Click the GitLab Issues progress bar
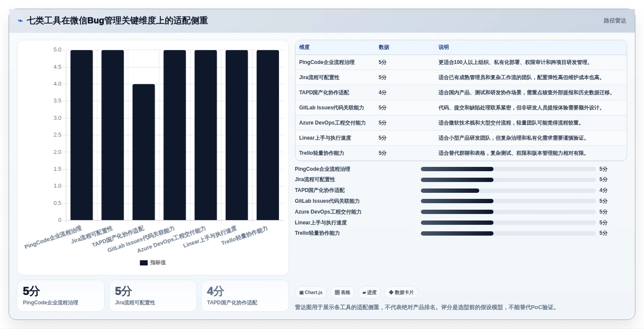The image size is (644, 329). pos(508,201)
